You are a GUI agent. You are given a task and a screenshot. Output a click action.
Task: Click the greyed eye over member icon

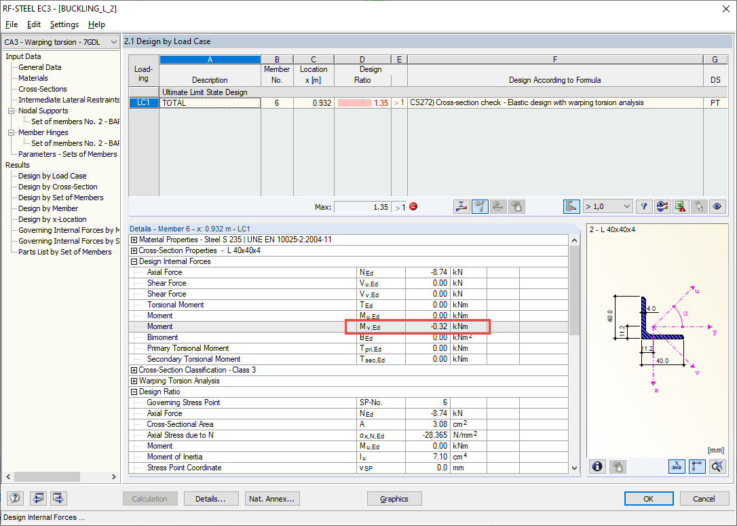[x=498, y=206]
